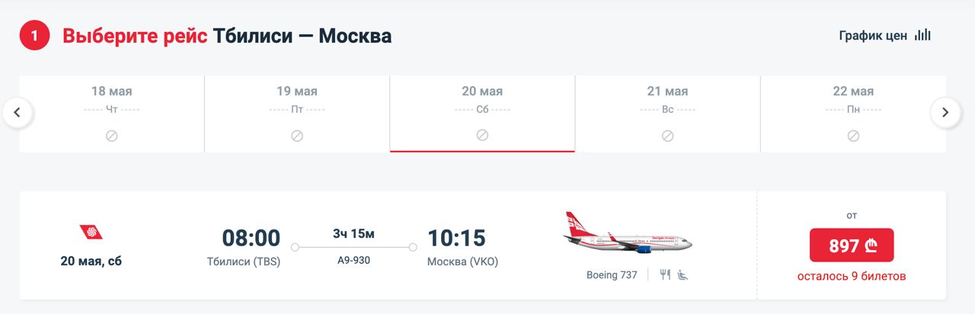Click the seat recline icon
The width and height of the screenshot is (975, 314).
[x=683, y=275]
